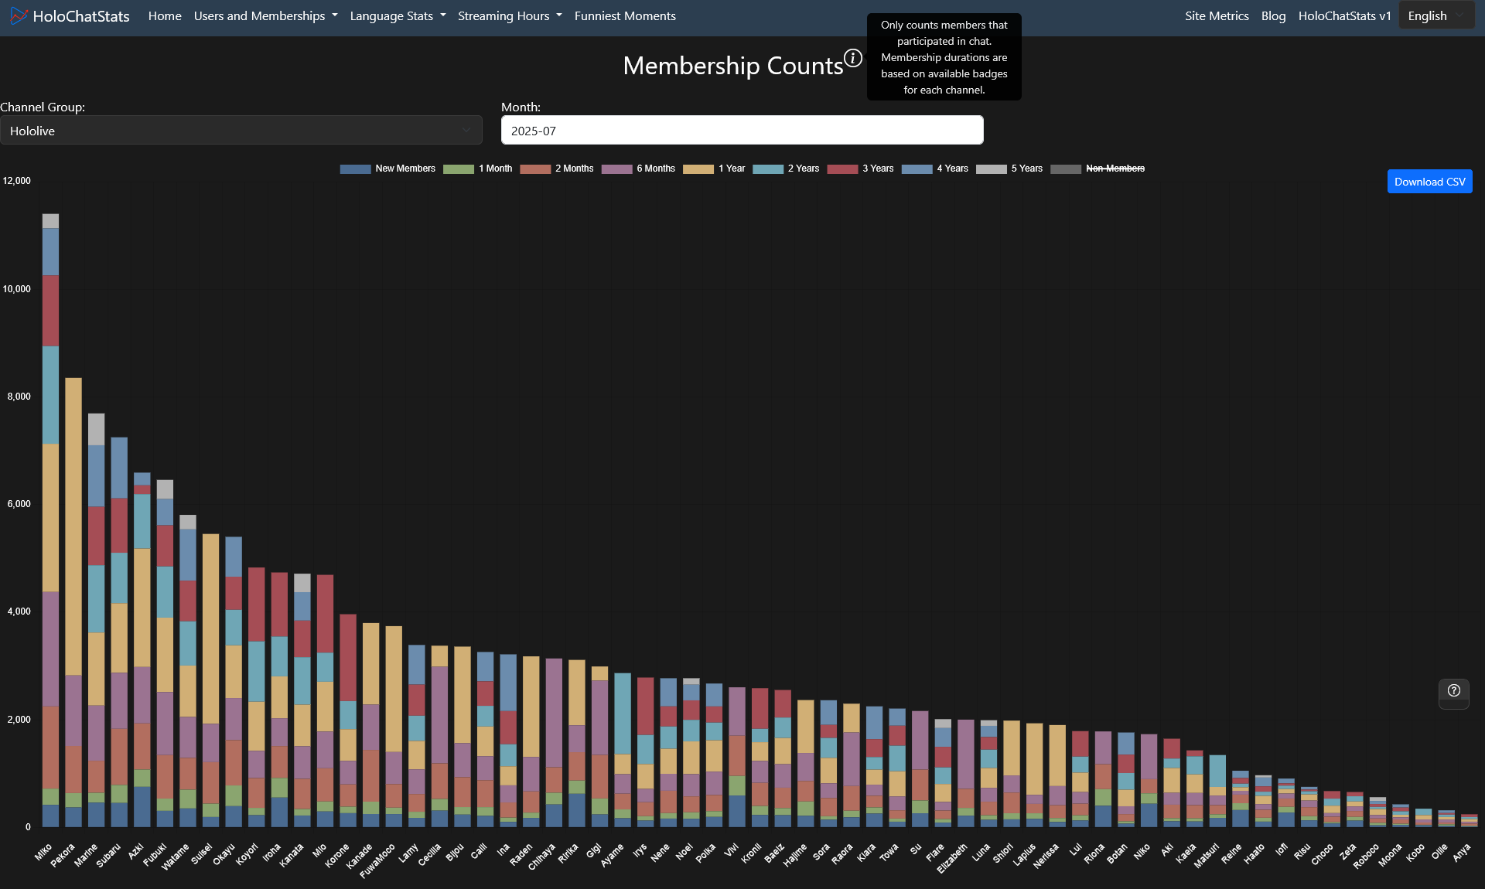The width and height of the screenshot is (1485, 889).
Task: Click Mio's membership bar
Action: coord(325,700)
